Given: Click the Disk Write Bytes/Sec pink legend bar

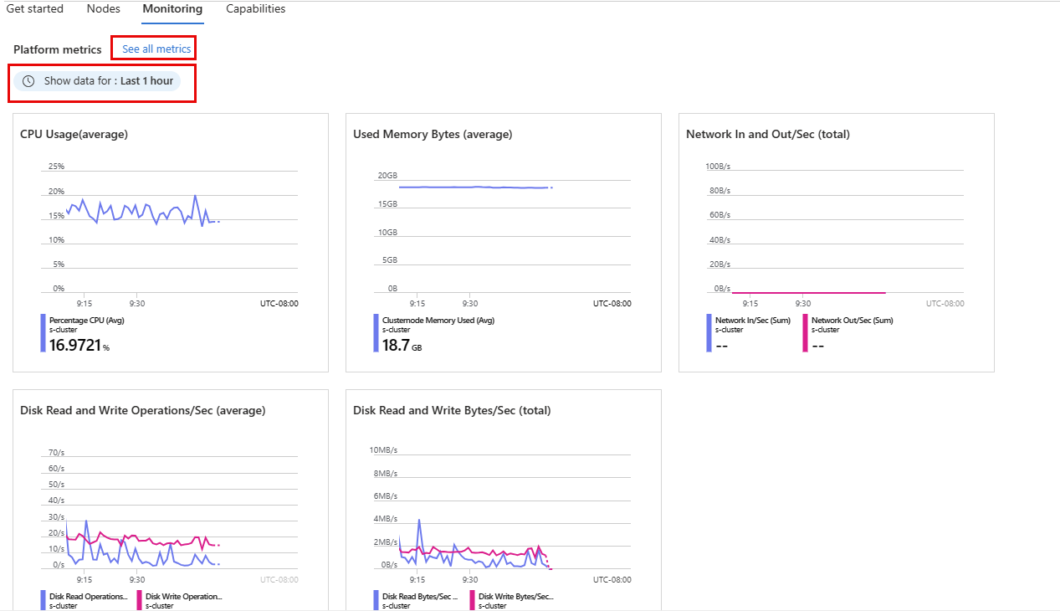Looking at the screenshot, I should point(472,600).
